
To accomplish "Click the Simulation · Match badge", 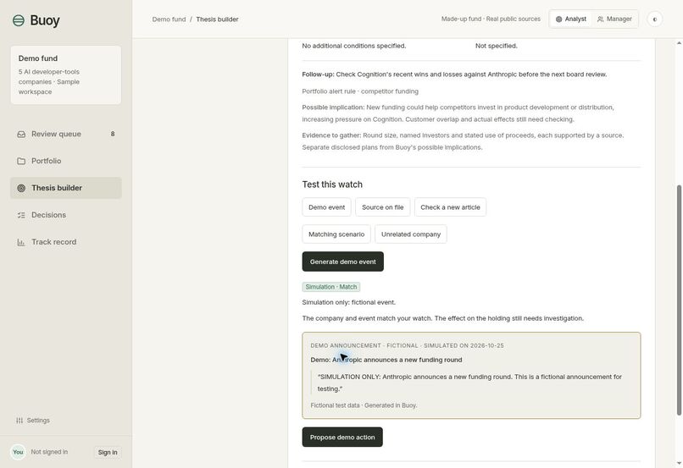I will point(331,287).
